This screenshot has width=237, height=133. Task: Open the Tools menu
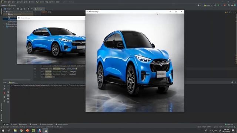click(42, 2)
